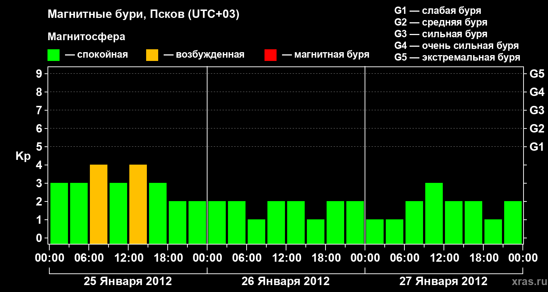548x292 pixels.
Task: Click the Kp 1 bar at 15:00, 26 January
Action: click(316, 231)
